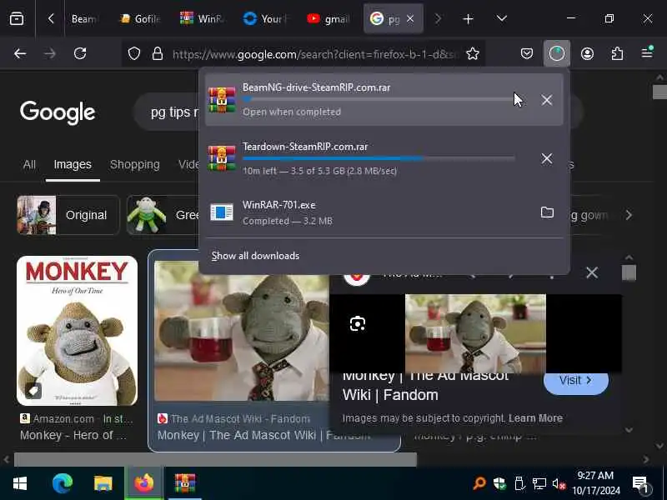This screenshot has height=500, width=667.
Task: Open the clock showing 9:27 AM
Action: coord(595,483)
